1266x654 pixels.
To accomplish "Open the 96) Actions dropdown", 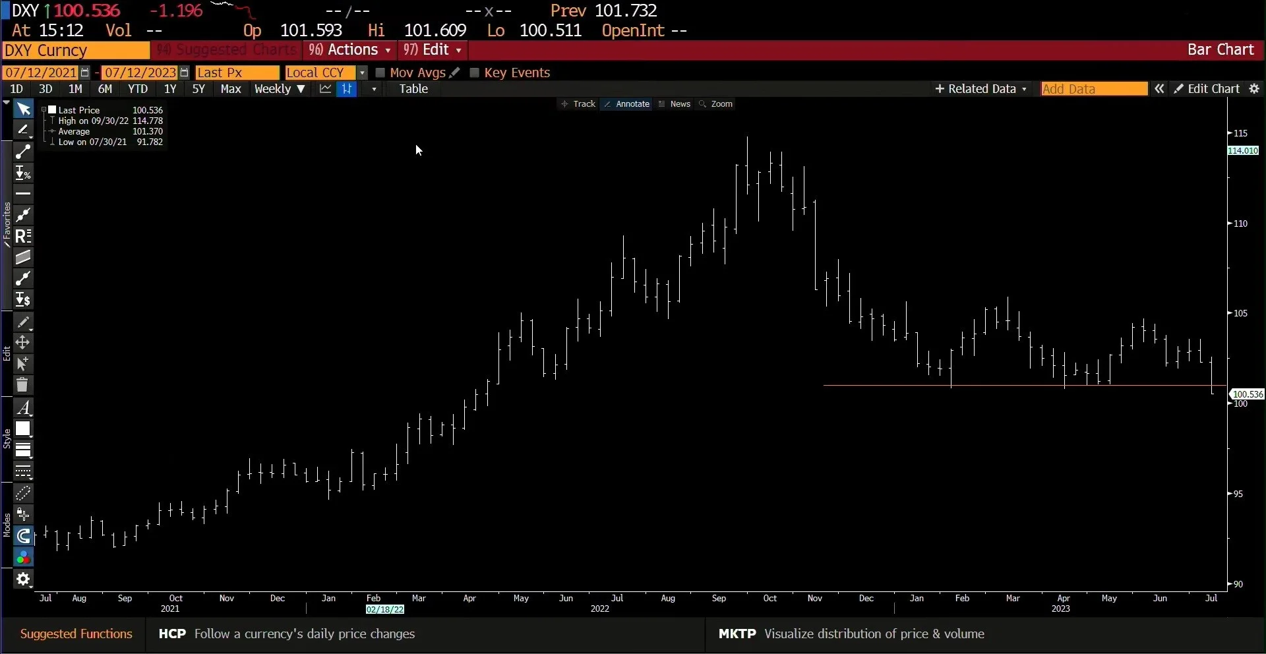I will pyautogui.click(x=349, y=50).
